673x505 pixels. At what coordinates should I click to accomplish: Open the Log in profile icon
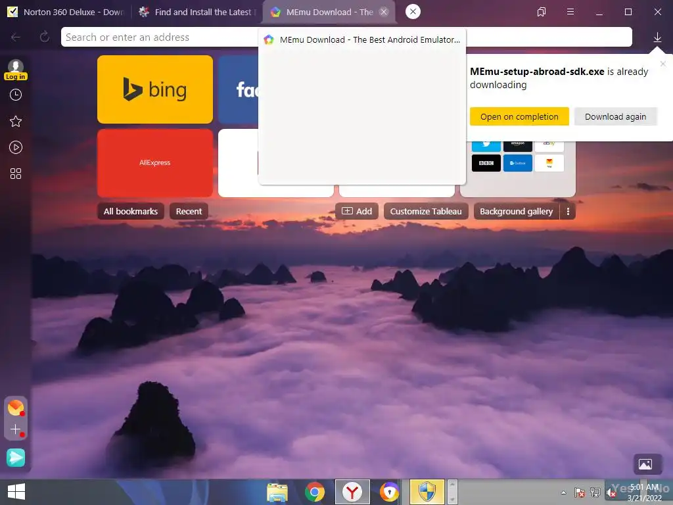pos(16,70)
